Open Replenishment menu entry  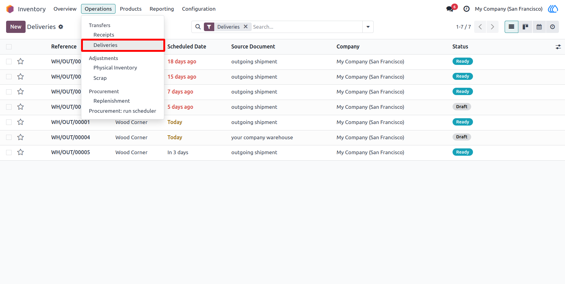tap(123, 101)
